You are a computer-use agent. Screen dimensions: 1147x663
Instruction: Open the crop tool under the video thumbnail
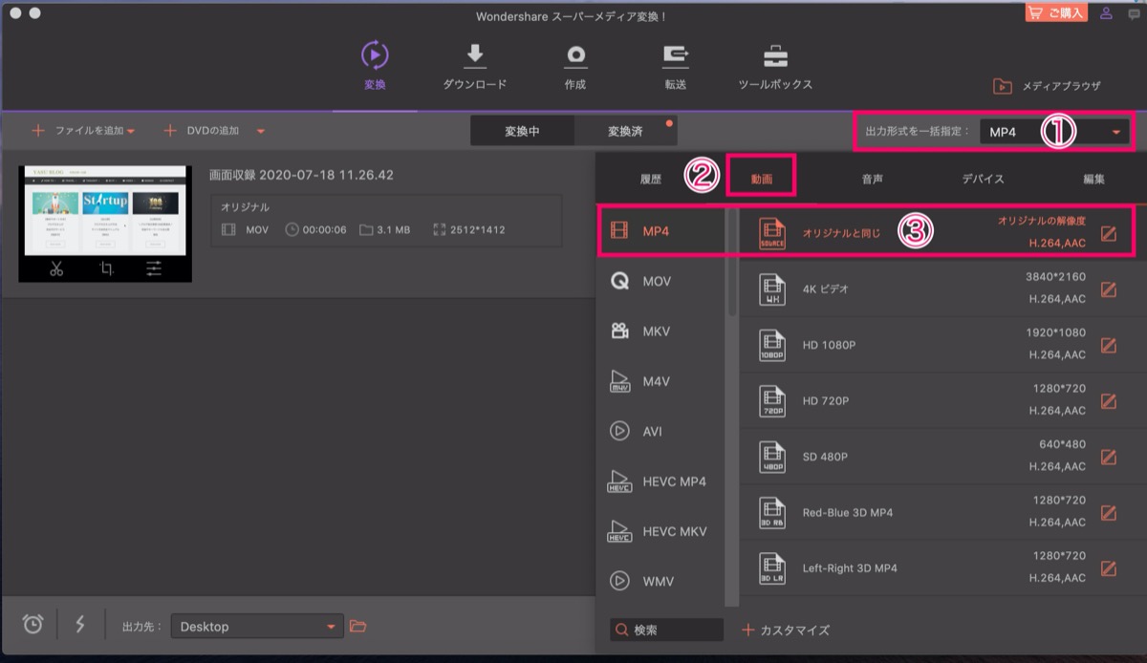pos(106,268)
